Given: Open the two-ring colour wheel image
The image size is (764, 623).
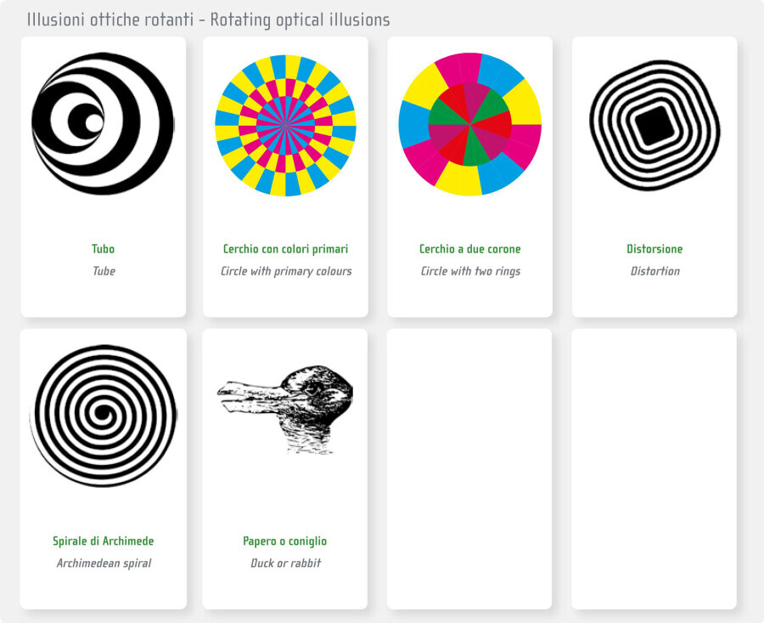Looking at the screenshot, I should [x=470, y=124].
